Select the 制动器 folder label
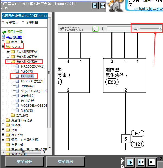This screenshot has width=163, height=168. click(x=16, y=125)
